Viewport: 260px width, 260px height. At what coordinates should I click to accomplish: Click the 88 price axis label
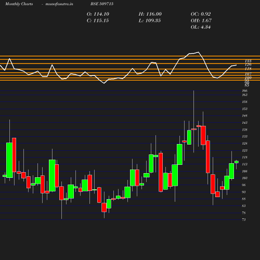(244, 199)
